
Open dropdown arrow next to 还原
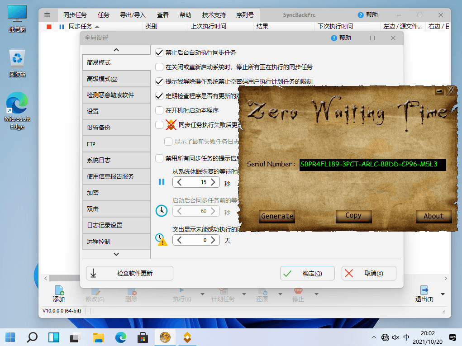(x=280, y=294)
